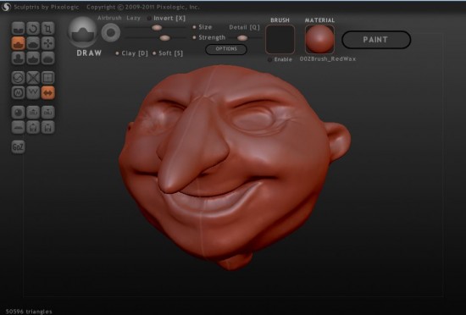
Task: Click the 00ZBrush_RedWax material name
Action: pyautogui.click(x=328, y=58)
